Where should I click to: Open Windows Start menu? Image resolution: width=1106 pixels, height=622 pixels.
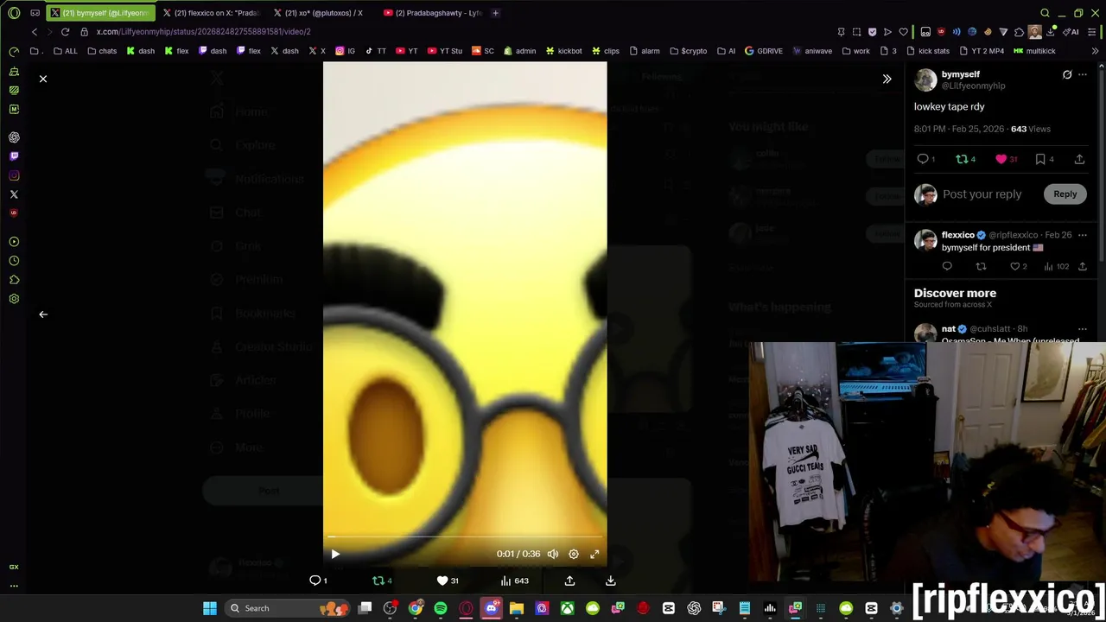(x=210, y=608)
